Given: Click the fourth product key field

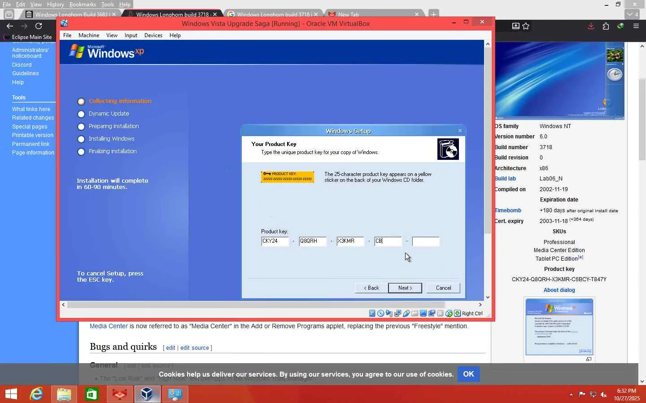Looking at the screenshot, I should click(x=388, y=241).
